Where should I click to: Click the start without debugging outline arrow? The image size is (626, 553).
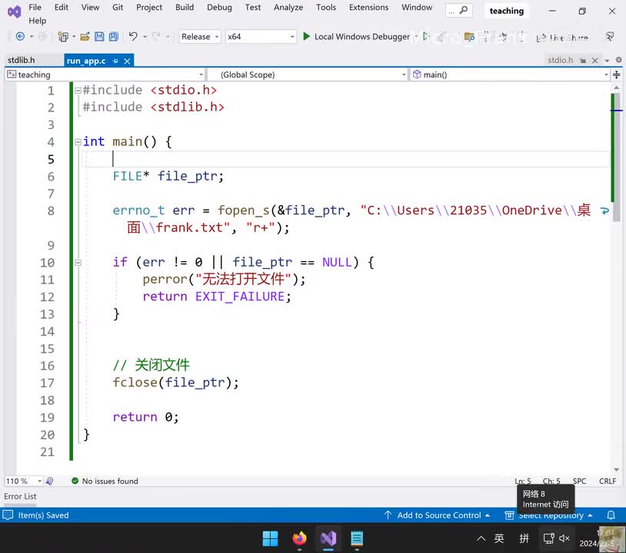426,37
